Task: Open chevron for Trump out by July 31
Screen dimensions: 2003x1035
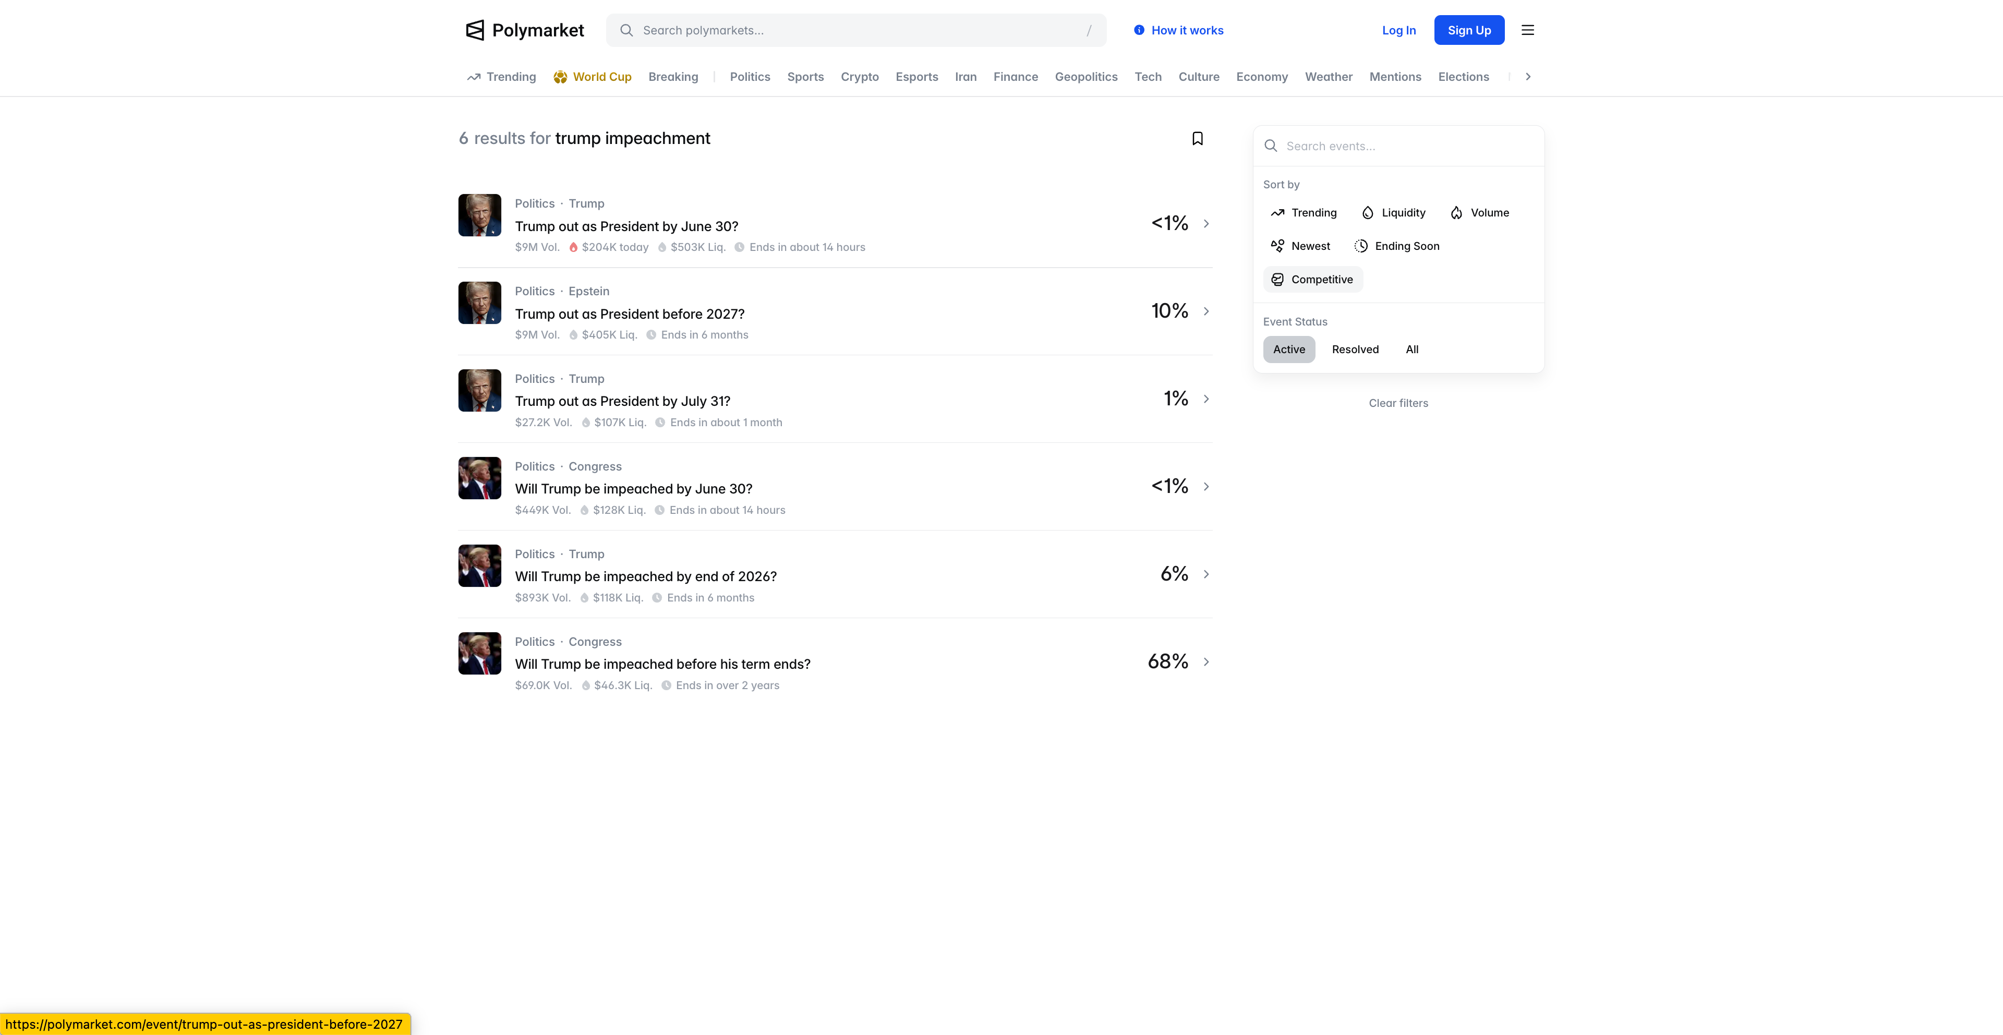Action: [x=1206, y=399]
